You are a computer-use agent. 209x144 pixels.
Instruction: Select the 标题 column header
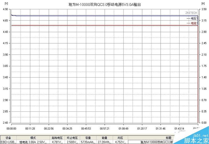[169, 138]
